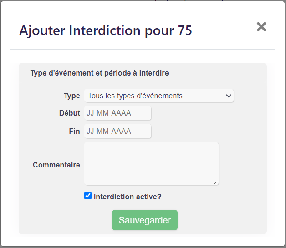This screenshot has height=248, width=286.
Task: Open the Type event dropdown
Action: pyautogui.click(x=159, y=96)
